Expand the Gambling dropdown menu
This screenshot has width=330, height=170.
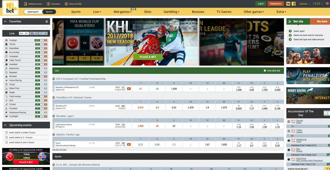[x=172, y=12]
